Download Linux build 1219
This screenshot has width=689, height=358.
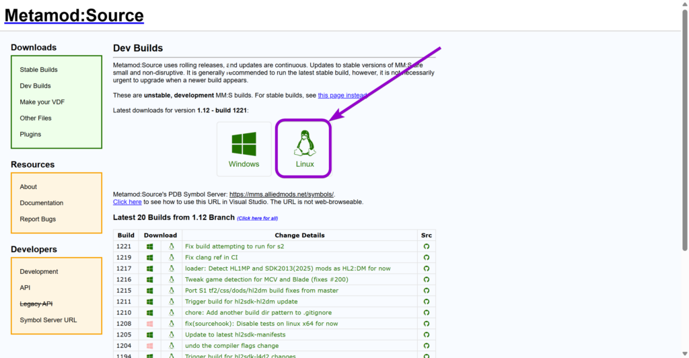coord(172,258)
